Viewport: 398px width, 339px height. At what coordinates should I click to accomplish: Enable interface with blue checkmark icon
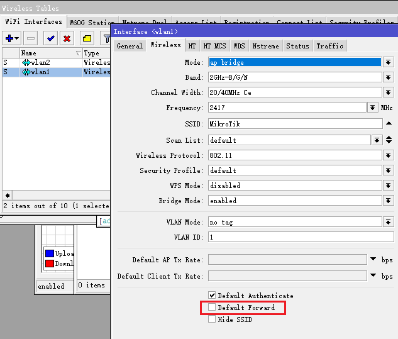point(51,38)
